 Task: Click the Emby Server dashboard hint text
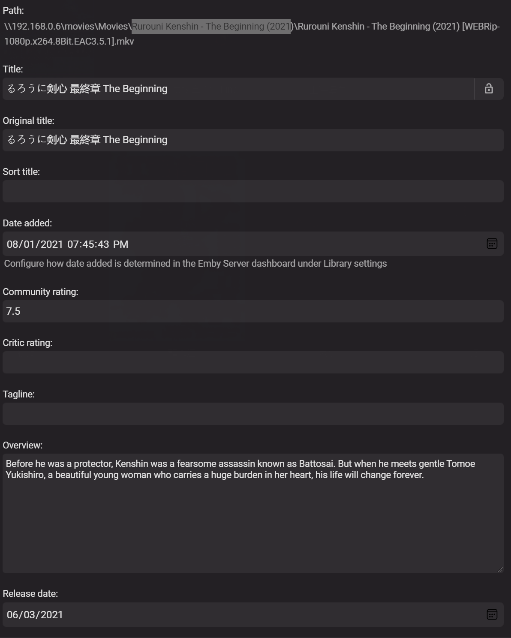pyautogui.click(x=195, y=264)
